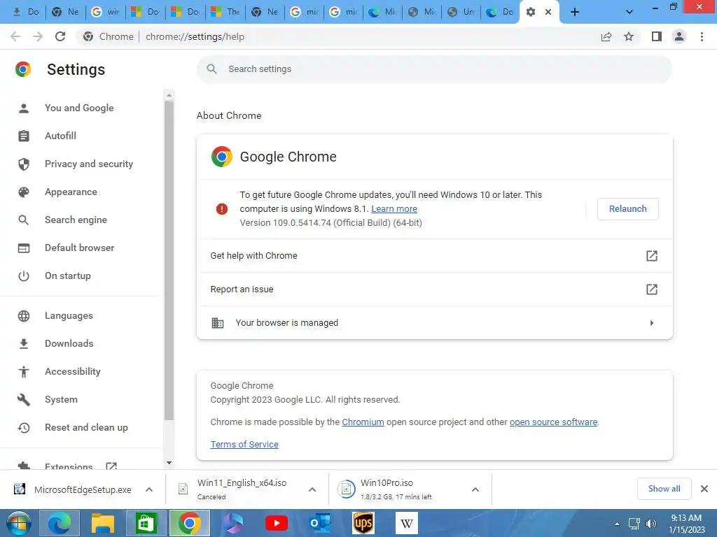The height and width of the screenshot is (537, 717).
Task: Open Wikipedia app from taskbar
Action: [x=407, y=523]
